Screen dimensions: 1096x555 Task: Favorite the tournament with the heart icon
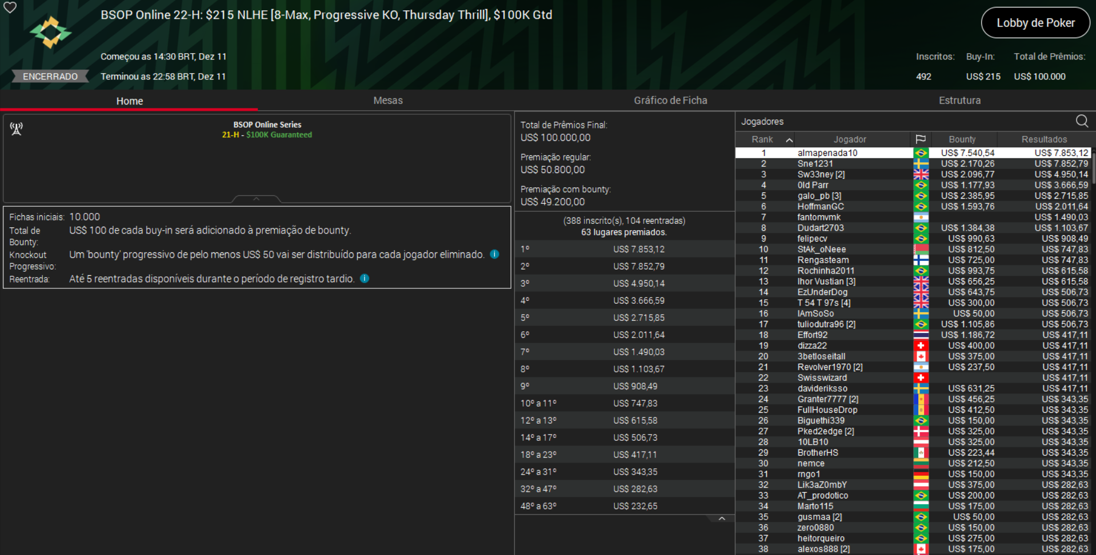tap(10, 9)
